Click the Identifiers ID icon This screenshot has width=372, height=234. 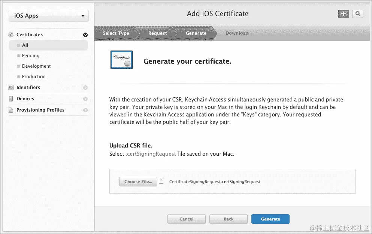coord(11,88)
